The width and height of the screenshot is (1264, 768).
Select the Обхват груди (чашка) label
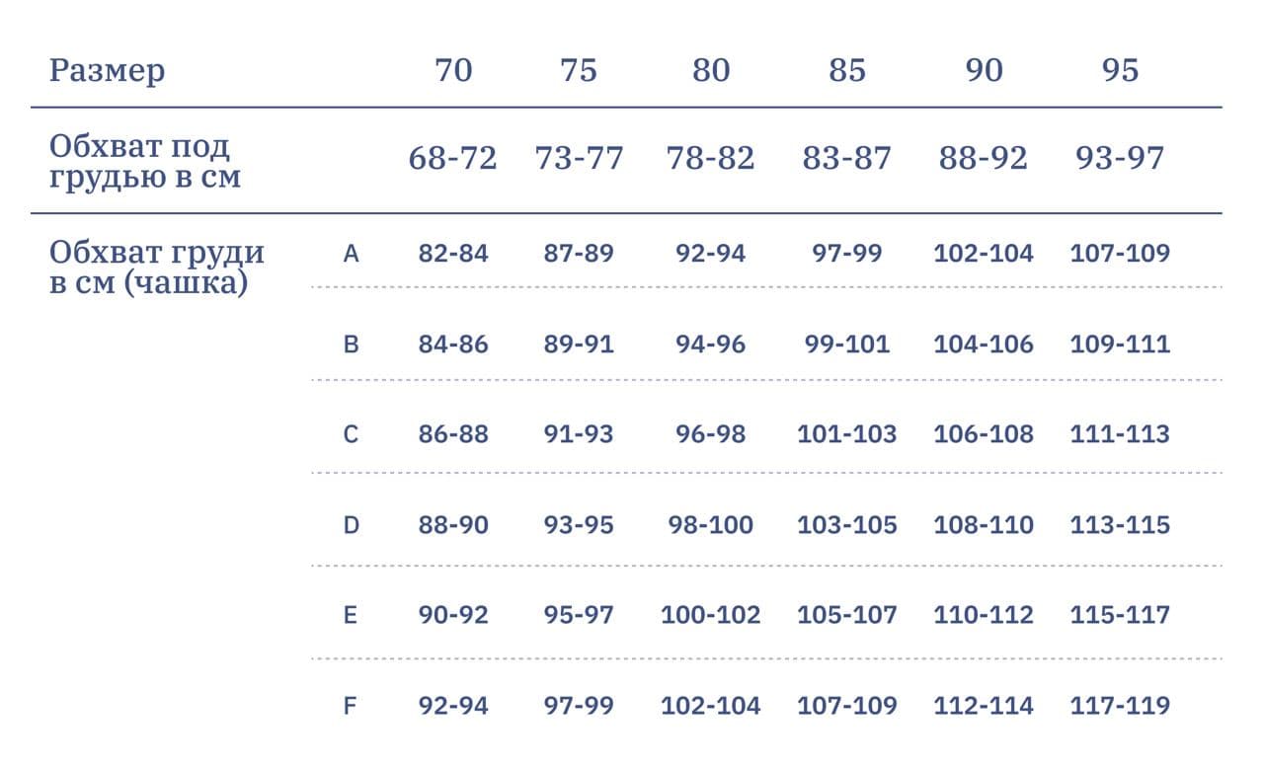tap(157, 269)
